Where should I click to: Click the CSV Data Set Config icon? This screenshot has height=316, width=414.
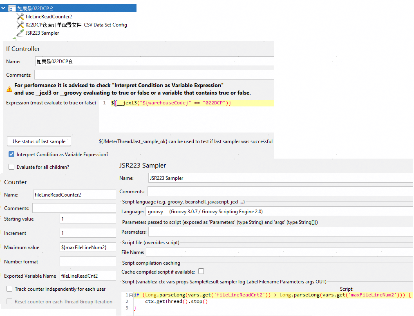(20, 25)
